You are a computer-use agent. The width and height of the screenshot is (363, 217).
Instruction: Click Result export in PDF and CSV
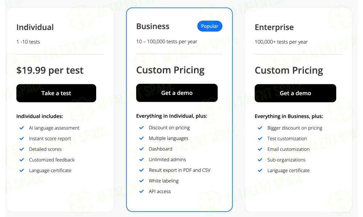point(180,170)
